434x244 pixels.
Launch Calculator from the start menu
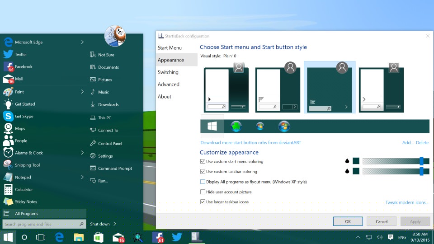click(x=24, y=190)
